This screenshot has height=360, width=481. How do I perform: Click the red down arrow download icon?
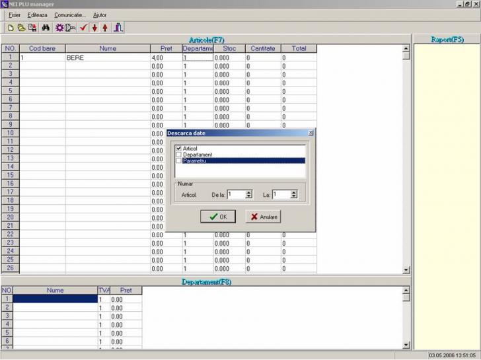coord(94,28)
